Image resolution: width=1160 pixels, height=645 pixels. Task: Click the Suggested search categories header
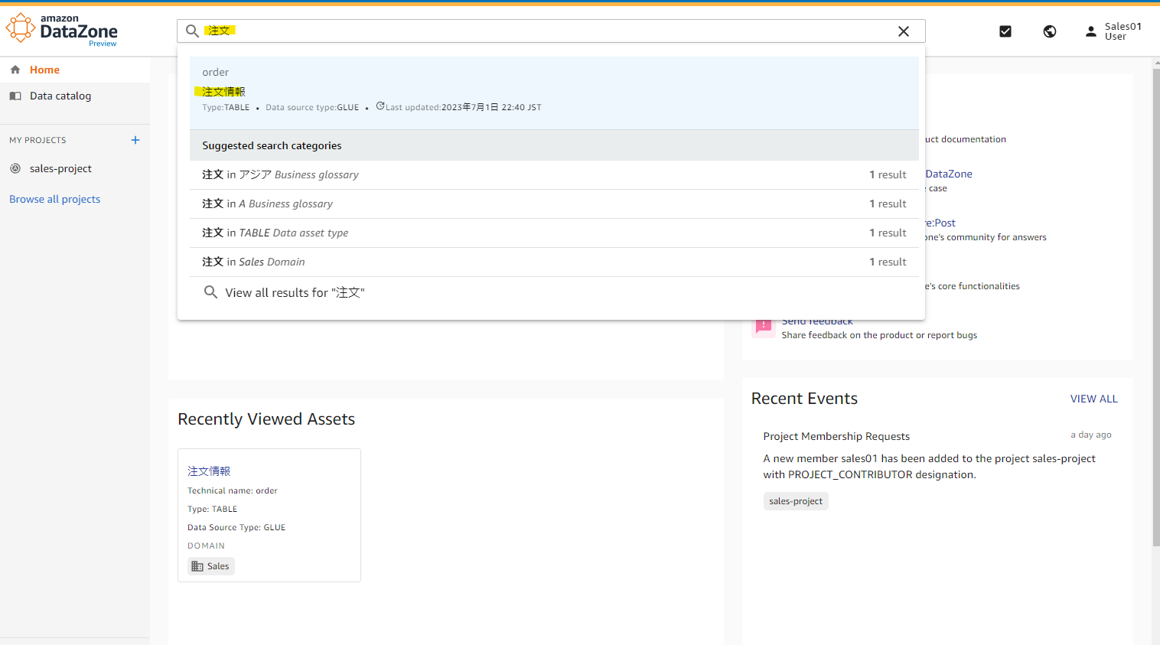(554, 145)
